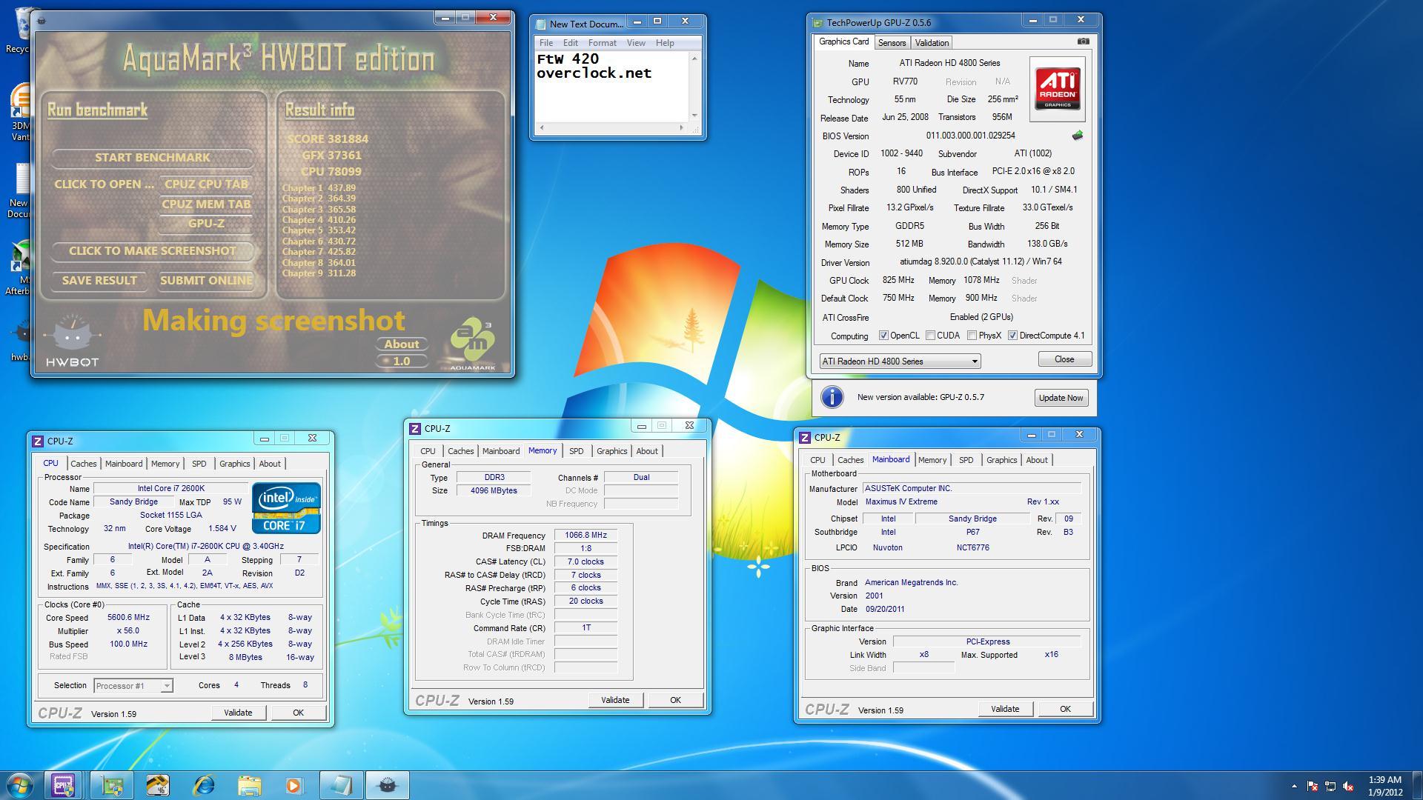Click START BENCHMARK in AquaMark

click(153, 158)
